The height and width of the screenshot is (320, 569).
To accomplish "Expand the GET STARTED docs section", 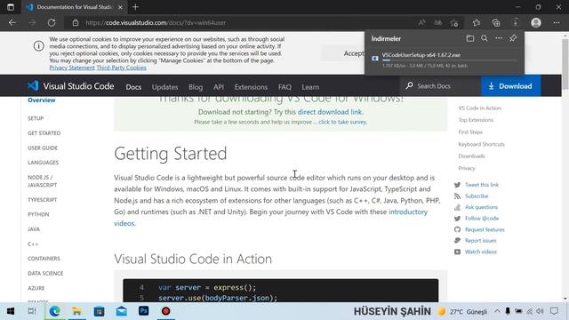I will pyautogui.click(x=44, y=133).
